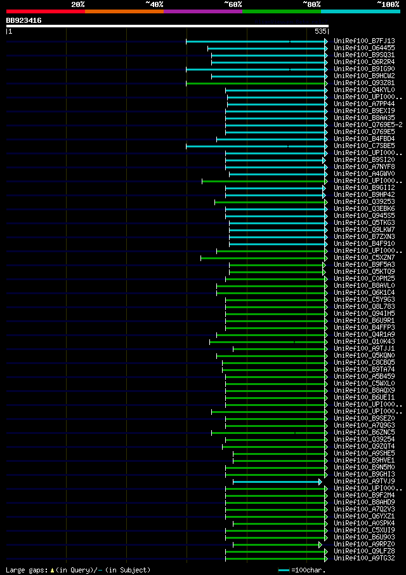Select the UniRef100_A9RPZ0 label
Viewport: 406px width, 575px height.
[364, 545]
